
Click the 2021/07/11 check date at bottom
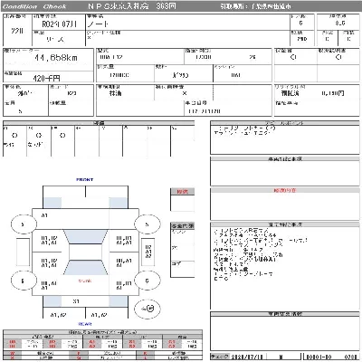click(247, 357)
